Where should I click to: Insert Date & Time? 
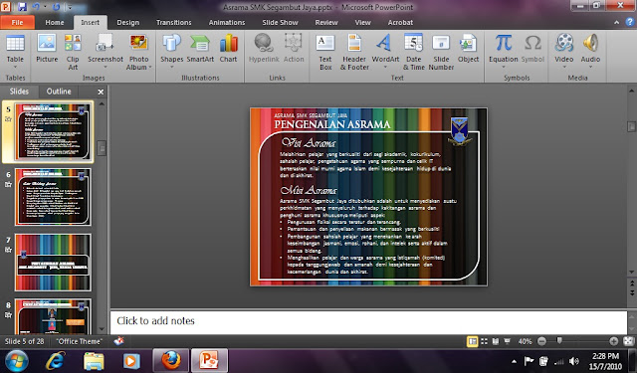click(x=414, y=52)
